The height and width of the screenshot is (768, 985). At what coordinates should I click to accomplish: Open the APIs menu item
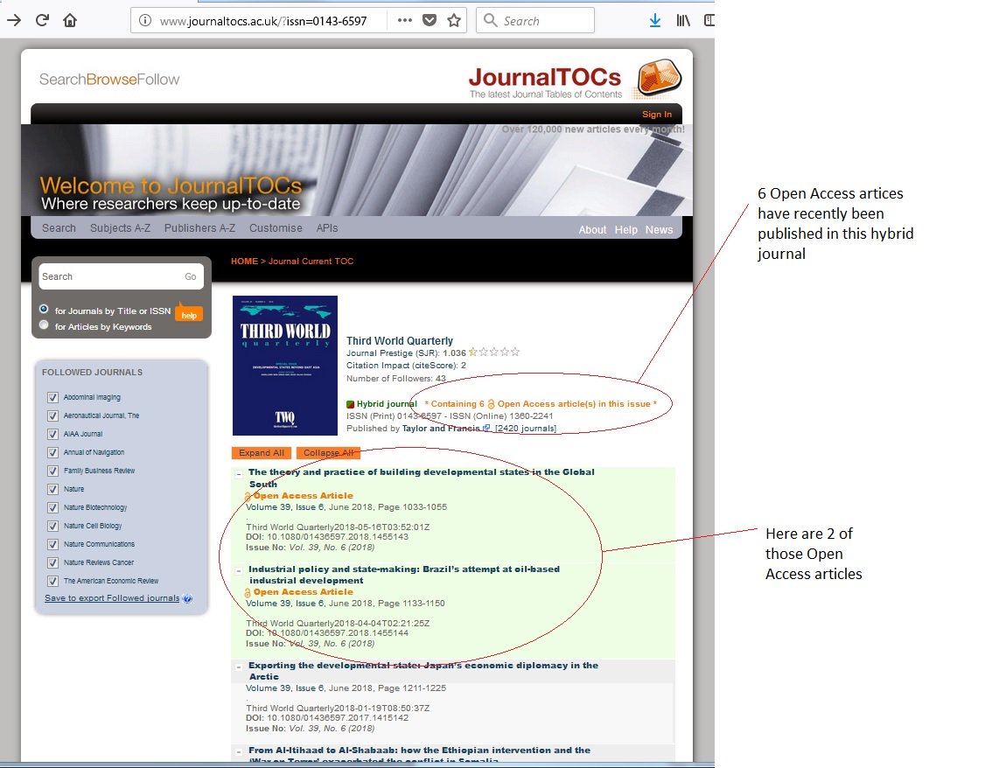327,228
